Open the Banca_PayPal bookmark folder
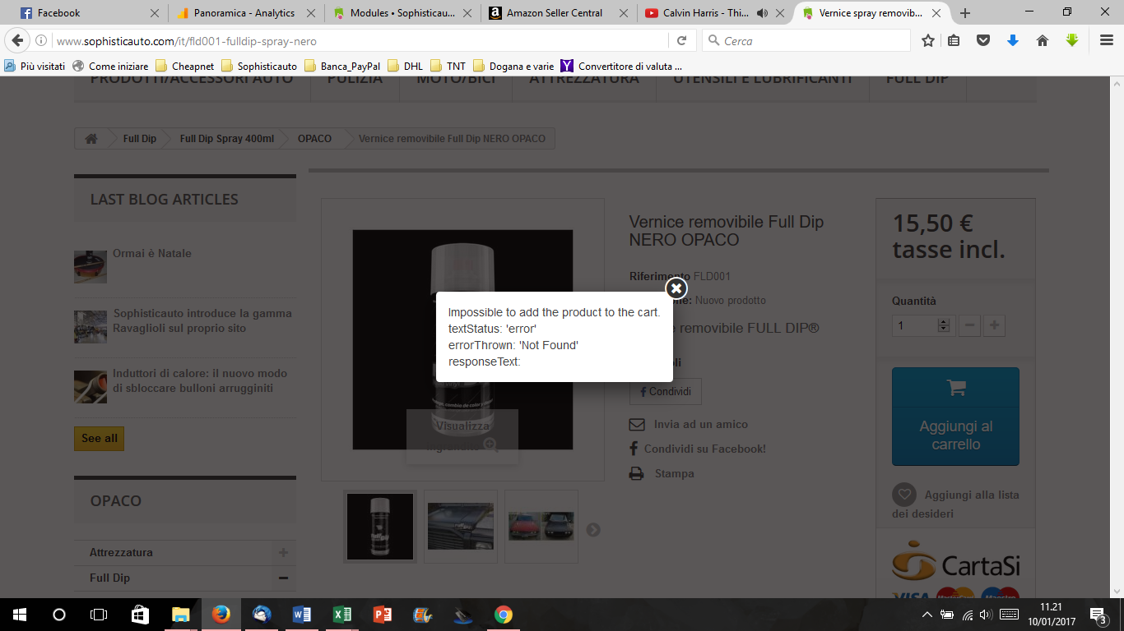1124x631 pixels. (342, 66)
